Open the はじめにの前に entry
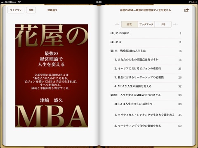This screenshot has height=148, width=198. pyautogui.click(x=146, y=33)
